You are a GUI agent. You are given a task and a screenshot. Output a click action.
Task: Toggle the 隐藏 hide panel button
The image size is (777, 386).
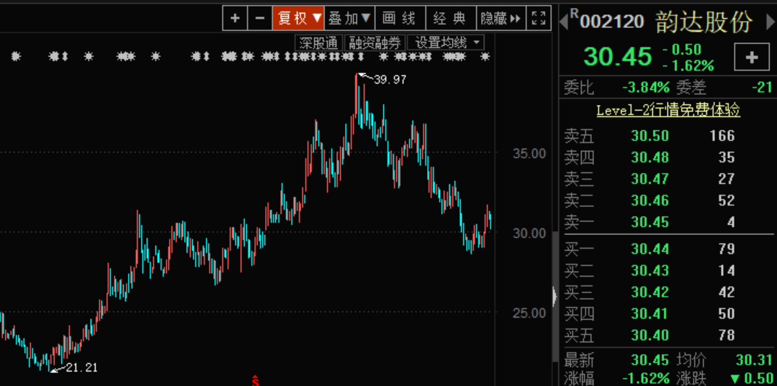point(501,18)
